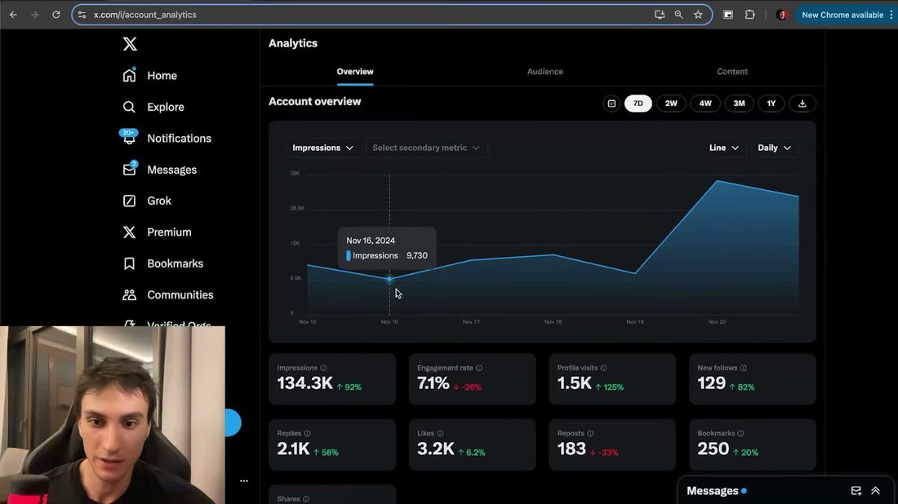
Task: Click info icon next to New follows
Action: 744,368
